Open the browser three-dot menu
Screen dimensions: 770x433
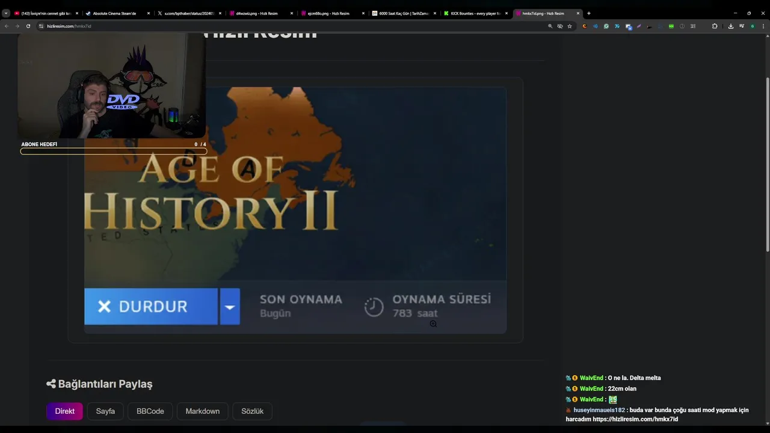tap(763, 26)
